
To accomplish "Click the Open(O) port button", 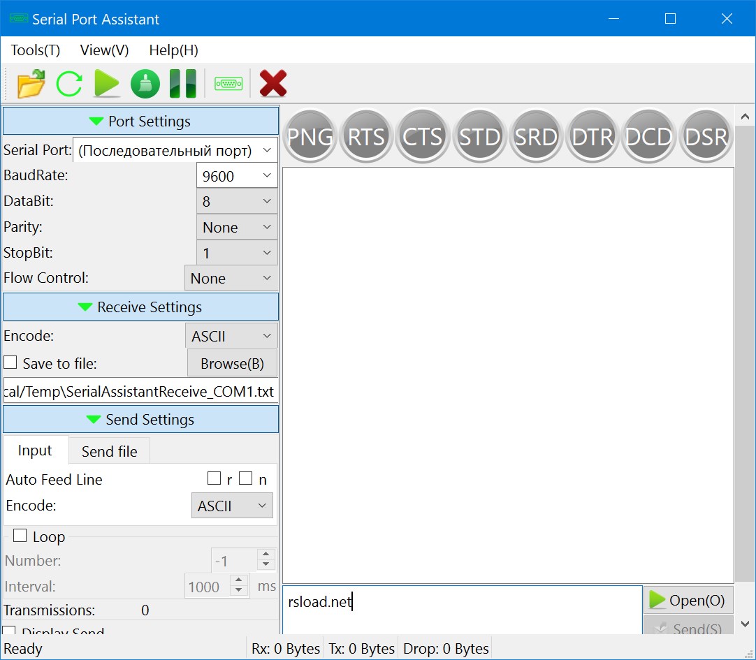I will coord(688,600).
